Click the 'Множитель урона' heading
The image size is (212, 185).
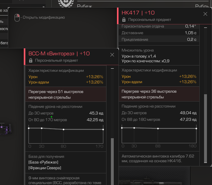[138, 50]
